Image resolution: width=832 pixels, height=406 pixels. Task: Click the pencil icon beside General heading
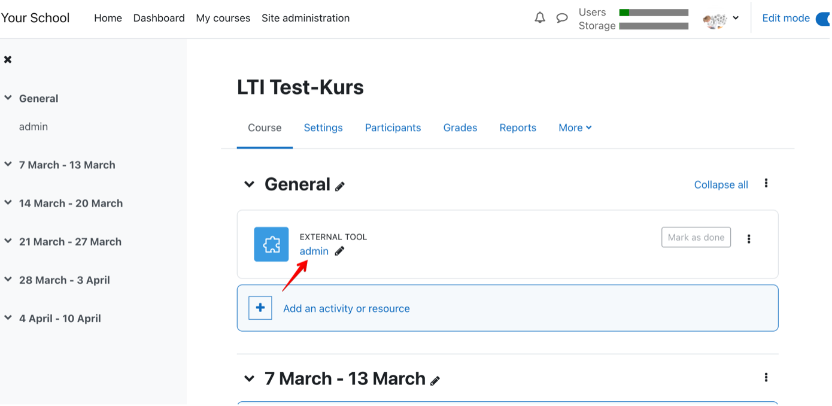[x=340, y=186]
